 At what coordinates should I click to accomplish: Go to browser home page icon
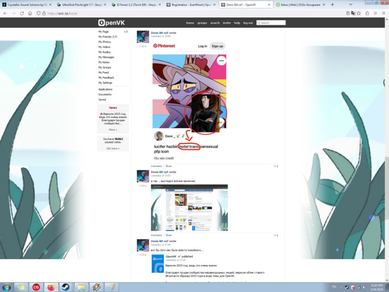(30, 14)
